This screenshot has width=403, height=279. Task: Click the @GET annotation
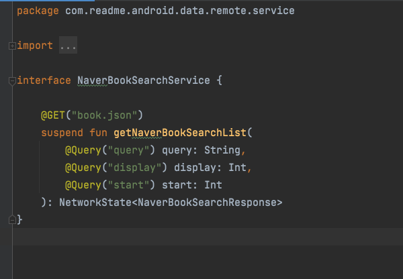click(x=53, y=115)
